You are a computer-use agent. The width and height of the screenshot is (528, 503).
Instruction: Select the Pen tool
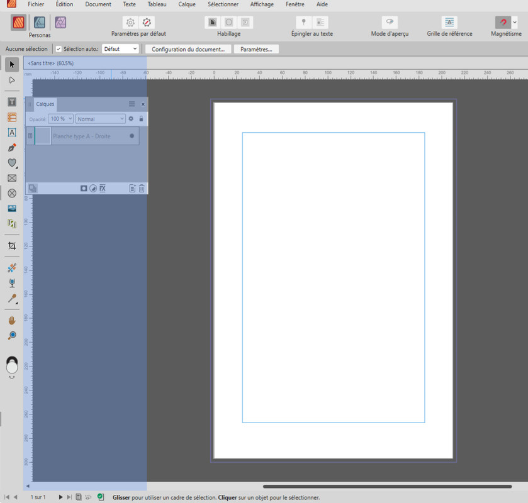pyautogui.click(x=12, y=147)
